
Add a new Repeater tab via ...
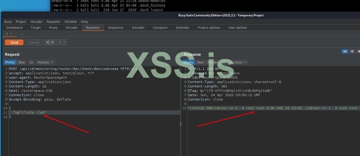21,34
